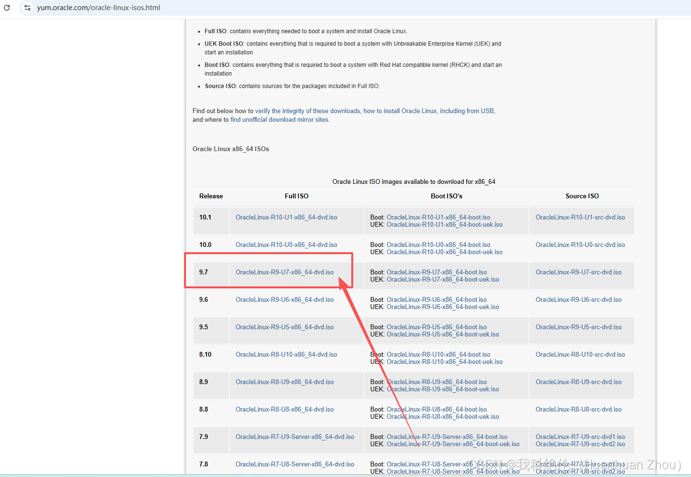Download OracleLinux-R8-U10-x86_64-dvd.iso
The image size is (691, 477).
pyautogui.click(x=286, y=355)
